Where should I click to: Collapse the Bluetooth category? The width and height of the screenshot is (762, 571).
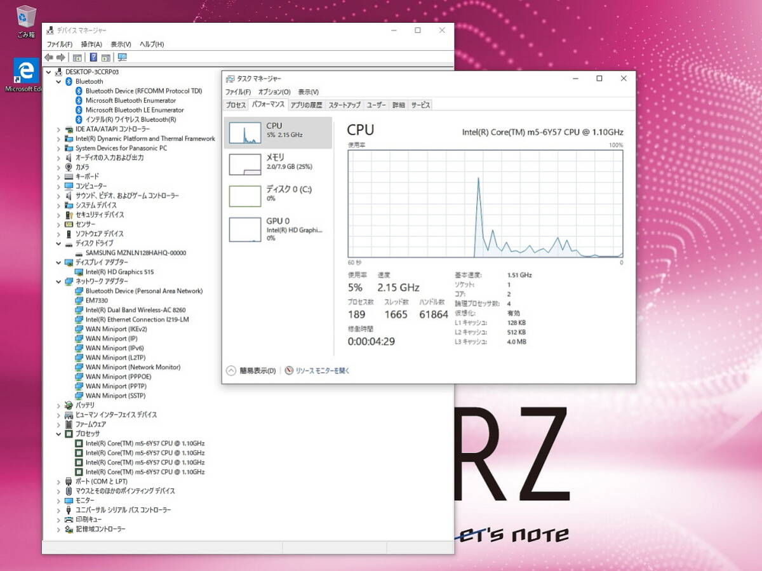(x=59, y=81)
